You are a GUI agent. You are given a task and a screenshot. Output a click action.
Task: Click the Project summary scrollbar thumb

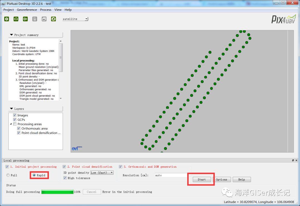61,57
